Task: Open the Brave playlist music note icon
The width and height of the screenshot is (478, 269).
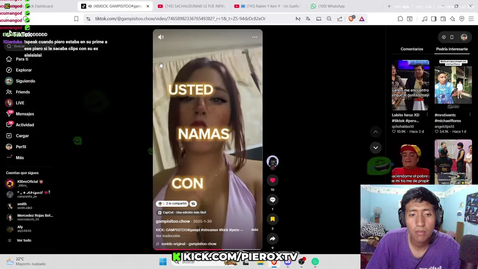Action: click(425, 19)
